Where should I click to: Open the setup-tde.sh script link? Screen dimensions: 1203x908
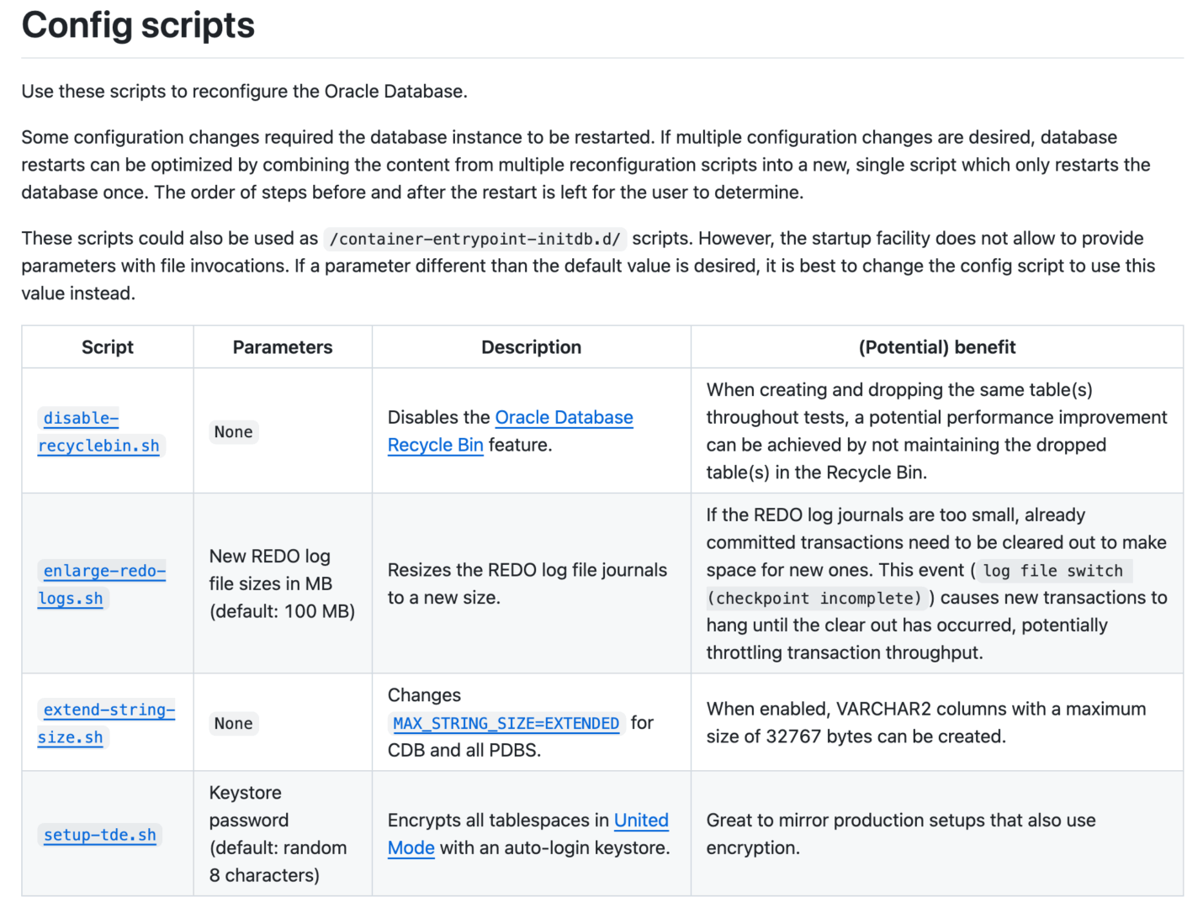(100, 835)
